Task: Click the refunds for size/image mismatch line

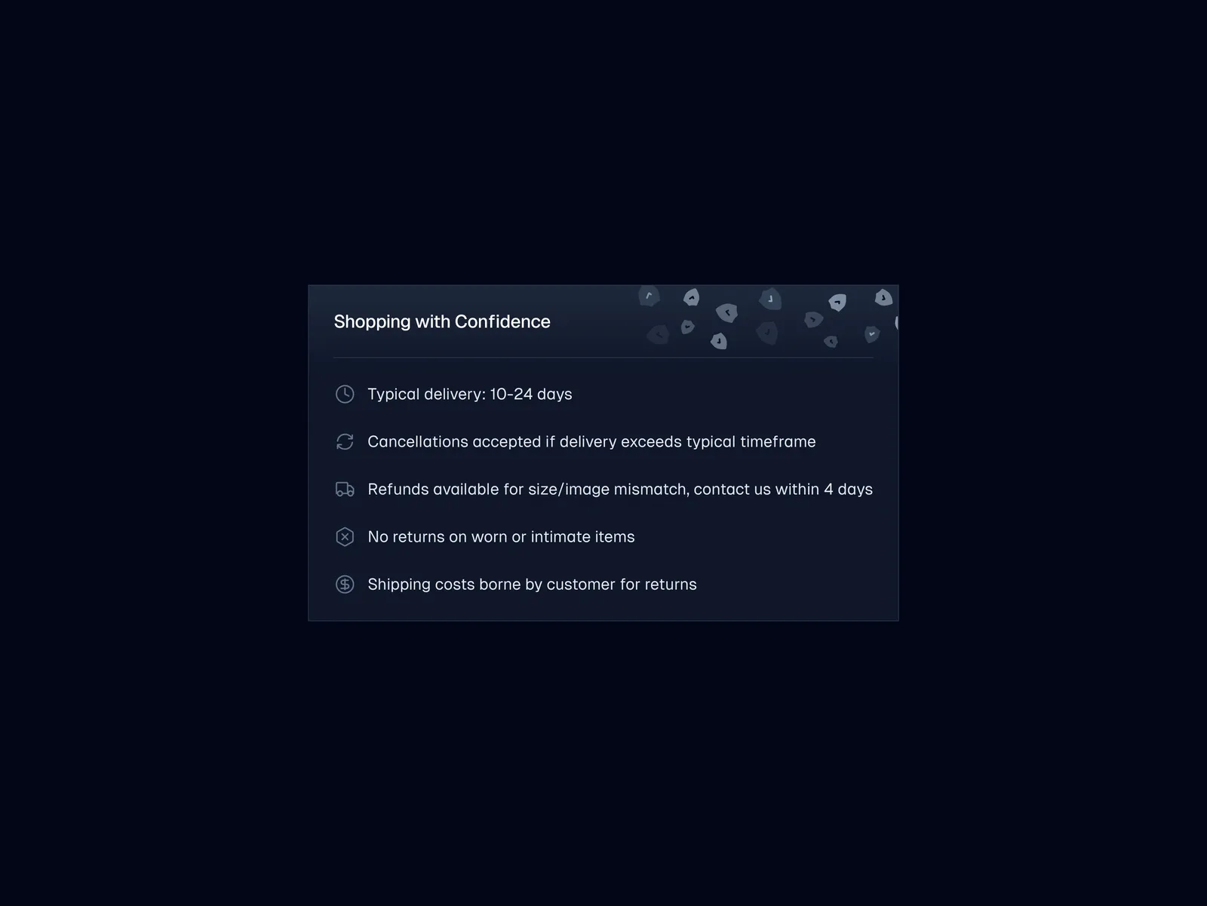Action: point(619,490)
